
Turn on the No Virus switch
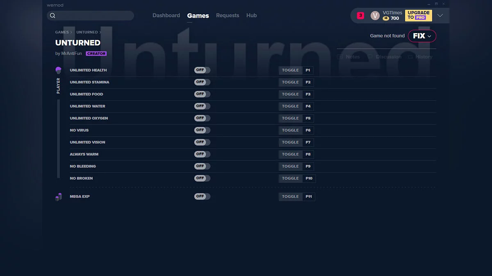(x=202, y=130)
